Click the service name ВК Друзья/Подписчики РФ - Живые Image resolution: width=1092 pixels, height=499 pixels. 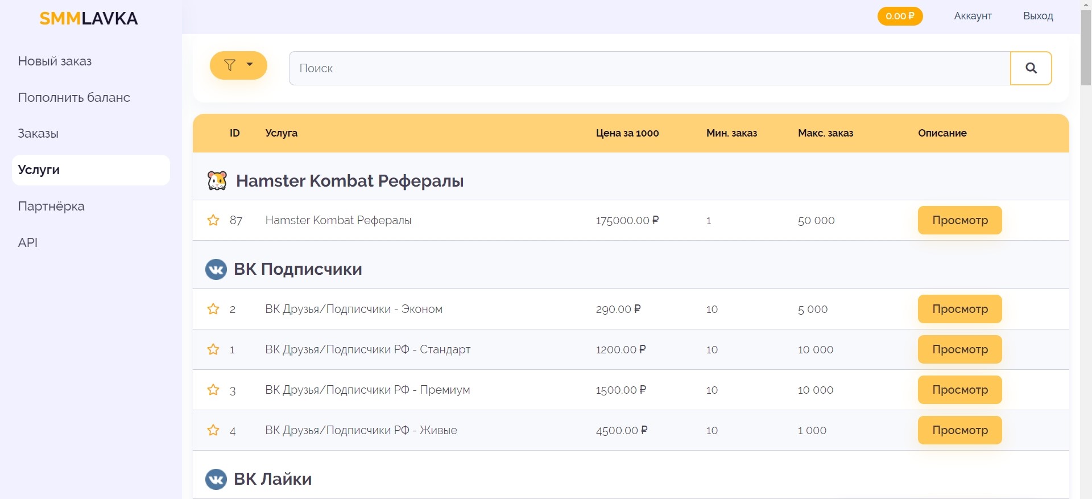361,430
